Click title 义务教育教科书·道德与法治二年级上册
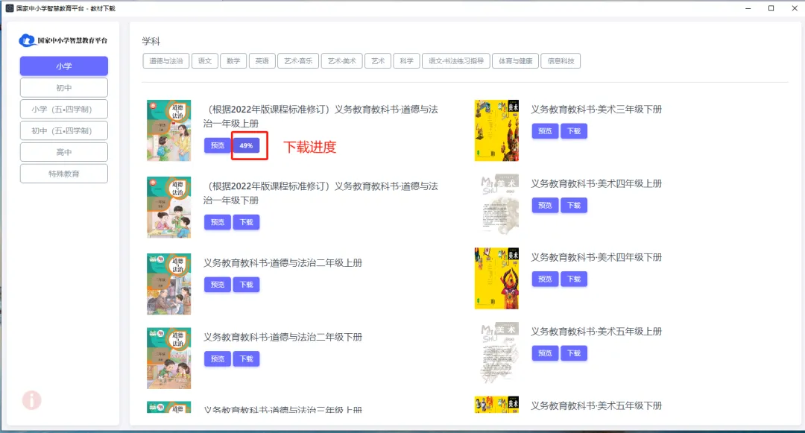Screen dimensions: 805x433 pos(283,262)
